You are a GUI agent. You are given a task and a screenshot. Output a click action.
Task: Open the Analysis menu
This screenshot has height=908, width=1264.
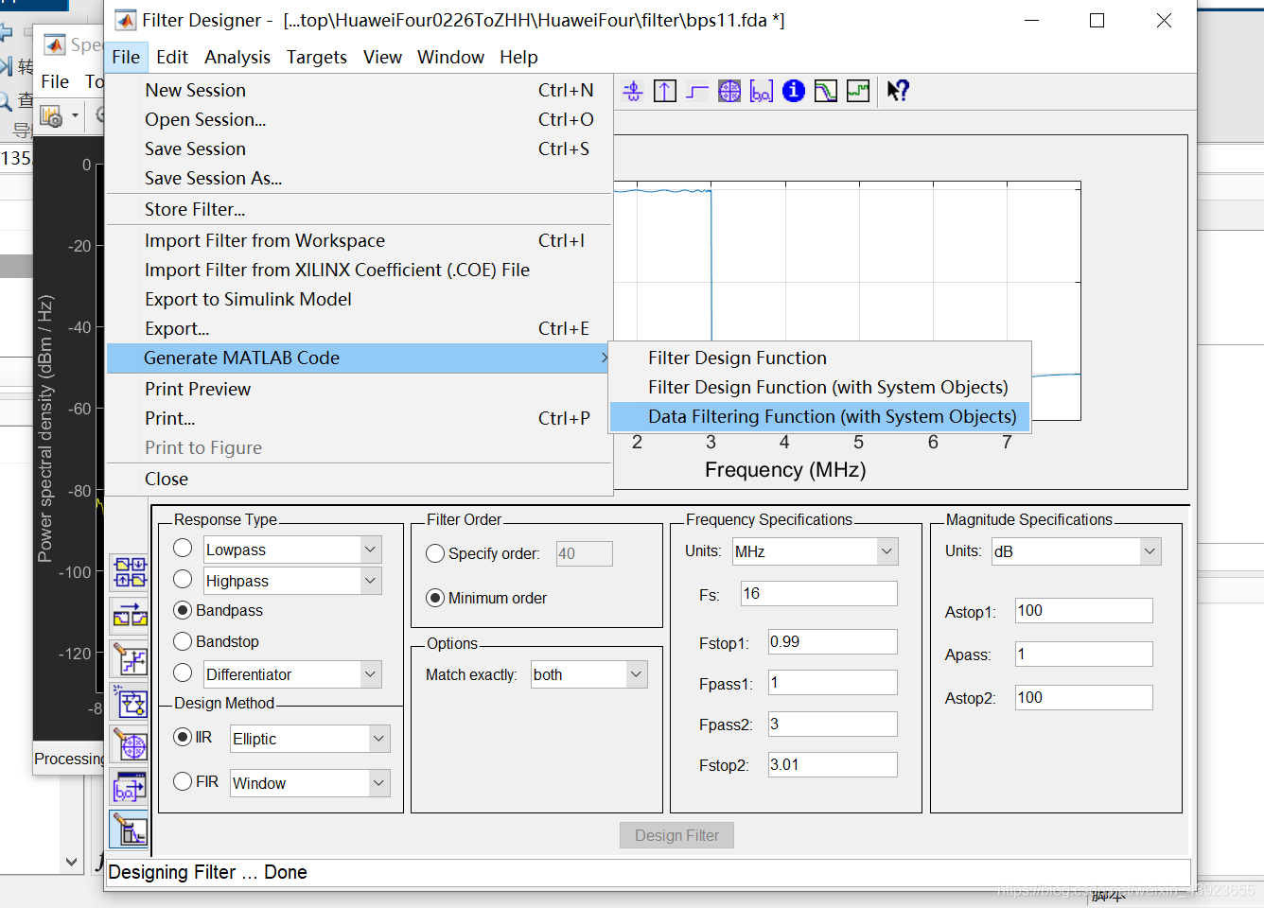(x=237, y=57)
